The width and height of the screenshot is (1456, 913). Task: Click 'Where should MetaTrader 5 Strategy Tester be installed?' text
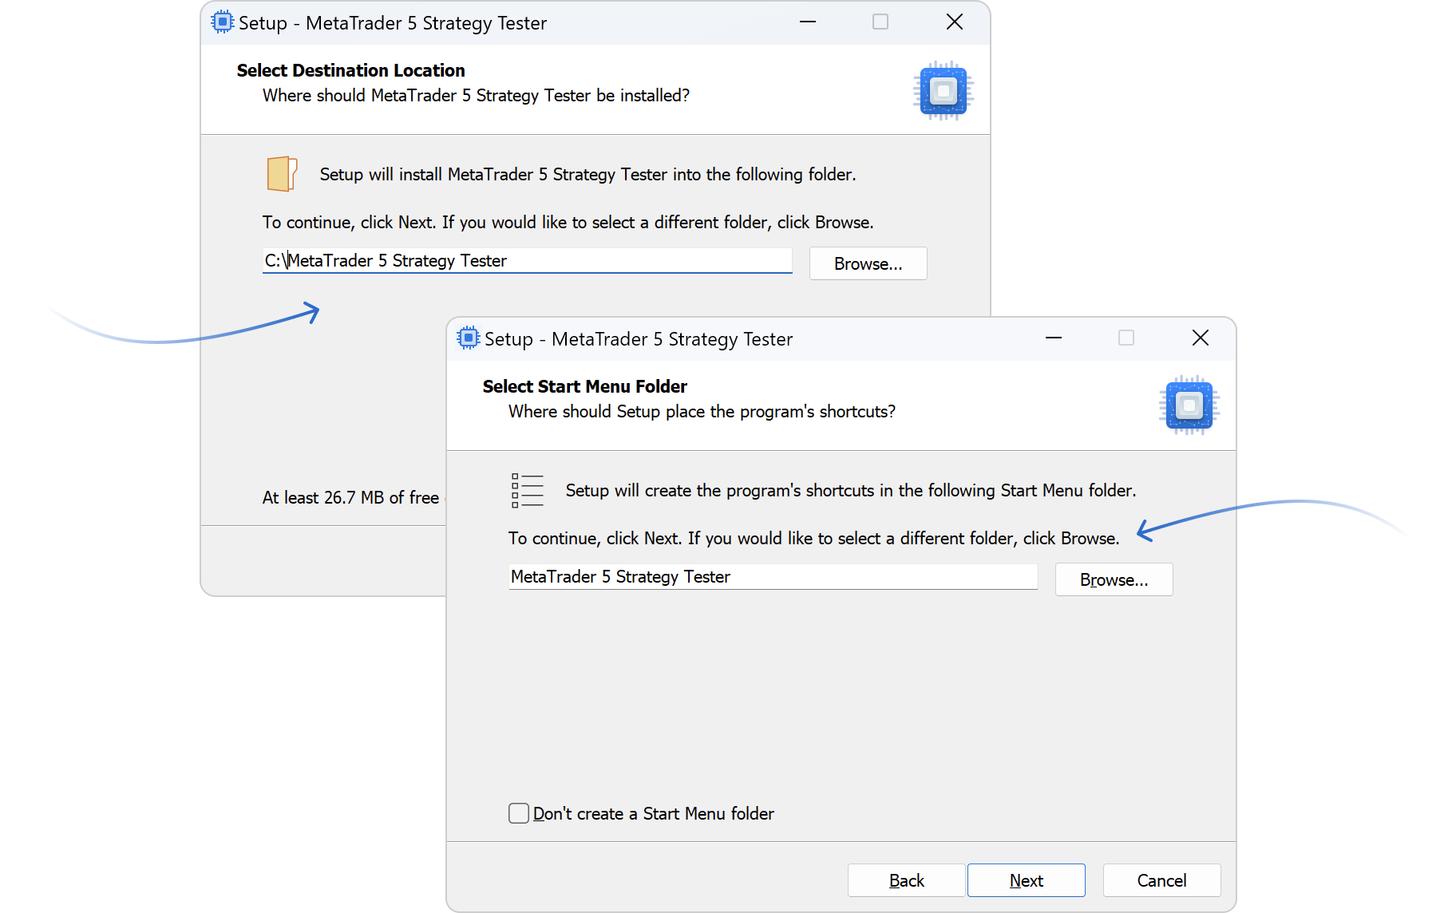476,96
